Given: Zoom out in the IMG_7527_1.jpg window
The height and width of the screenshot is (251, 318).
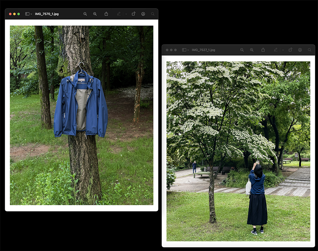Looking at the screenshot, I should pos(242,50).
